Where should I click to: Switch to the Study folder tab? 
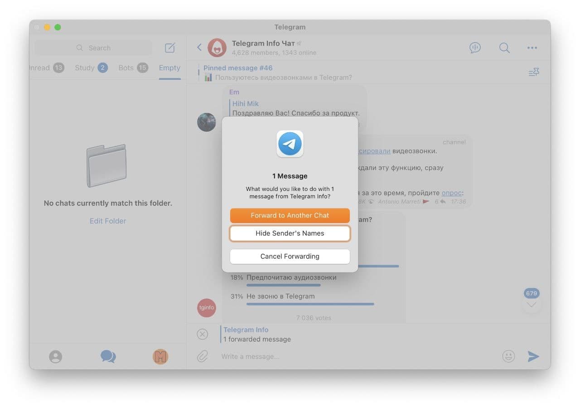point(91,68)
